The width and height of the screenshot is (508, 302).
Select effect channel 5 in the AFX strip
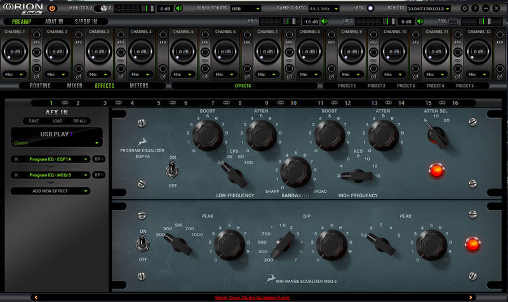(x=159, y=103)
